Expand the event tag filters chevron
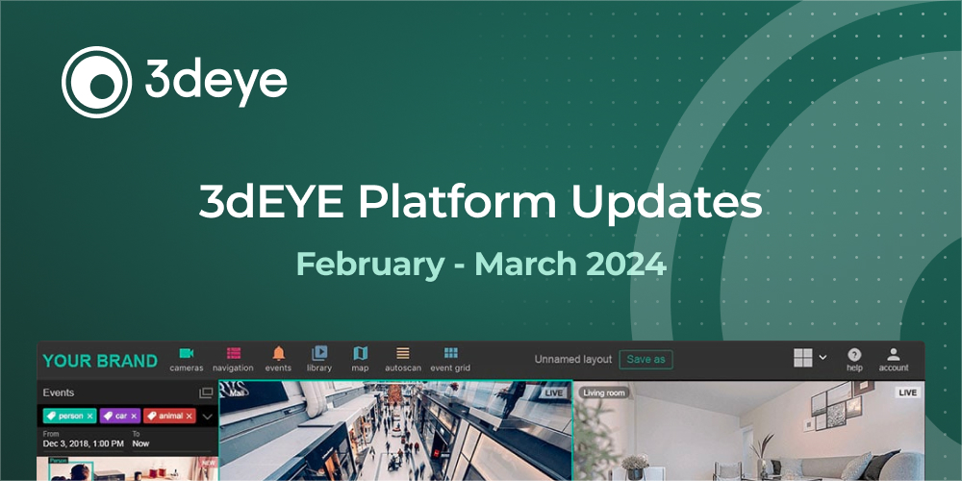 coord(208,417)
